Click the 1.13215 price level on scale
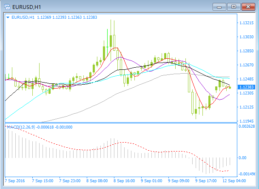Screen dimensions: 259x189 pyautogui.click(x=246, y=23)
